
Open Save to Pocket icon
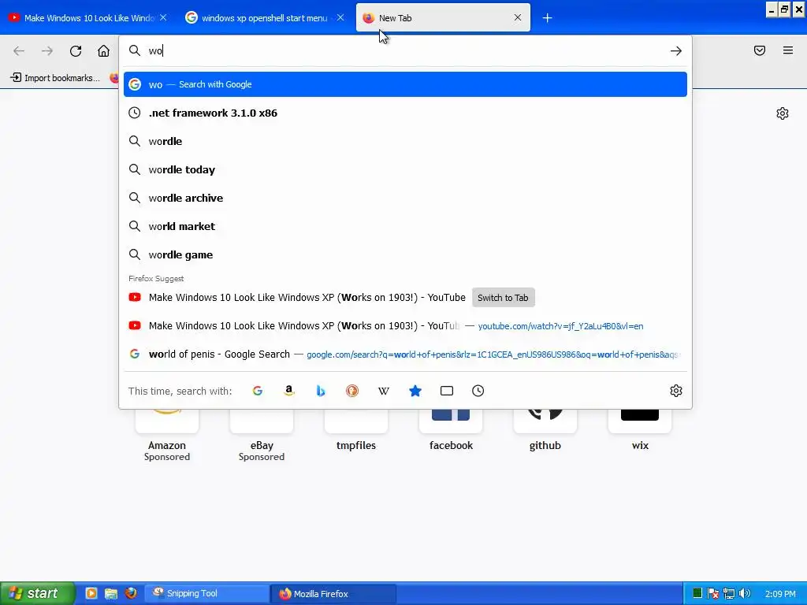click(760, 50)
